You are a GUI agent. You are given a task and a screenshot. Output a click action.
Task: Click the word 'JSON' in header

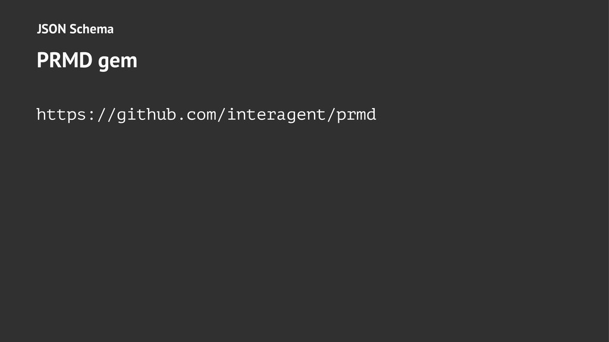pos(51,28)
